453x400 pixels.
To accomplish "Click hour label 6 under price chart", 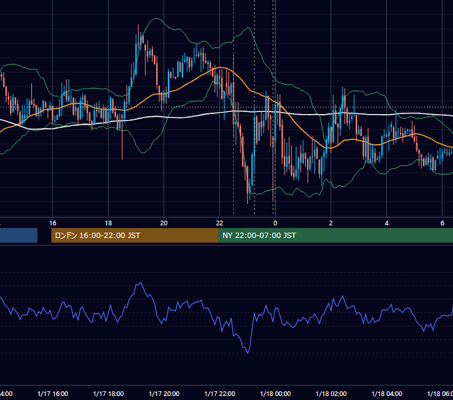I will tap(442, 223).
